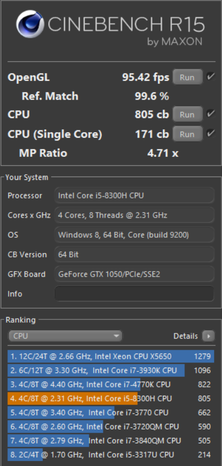Click the Cores x GHz field
The image size is (222, 466).
[134, 215]
